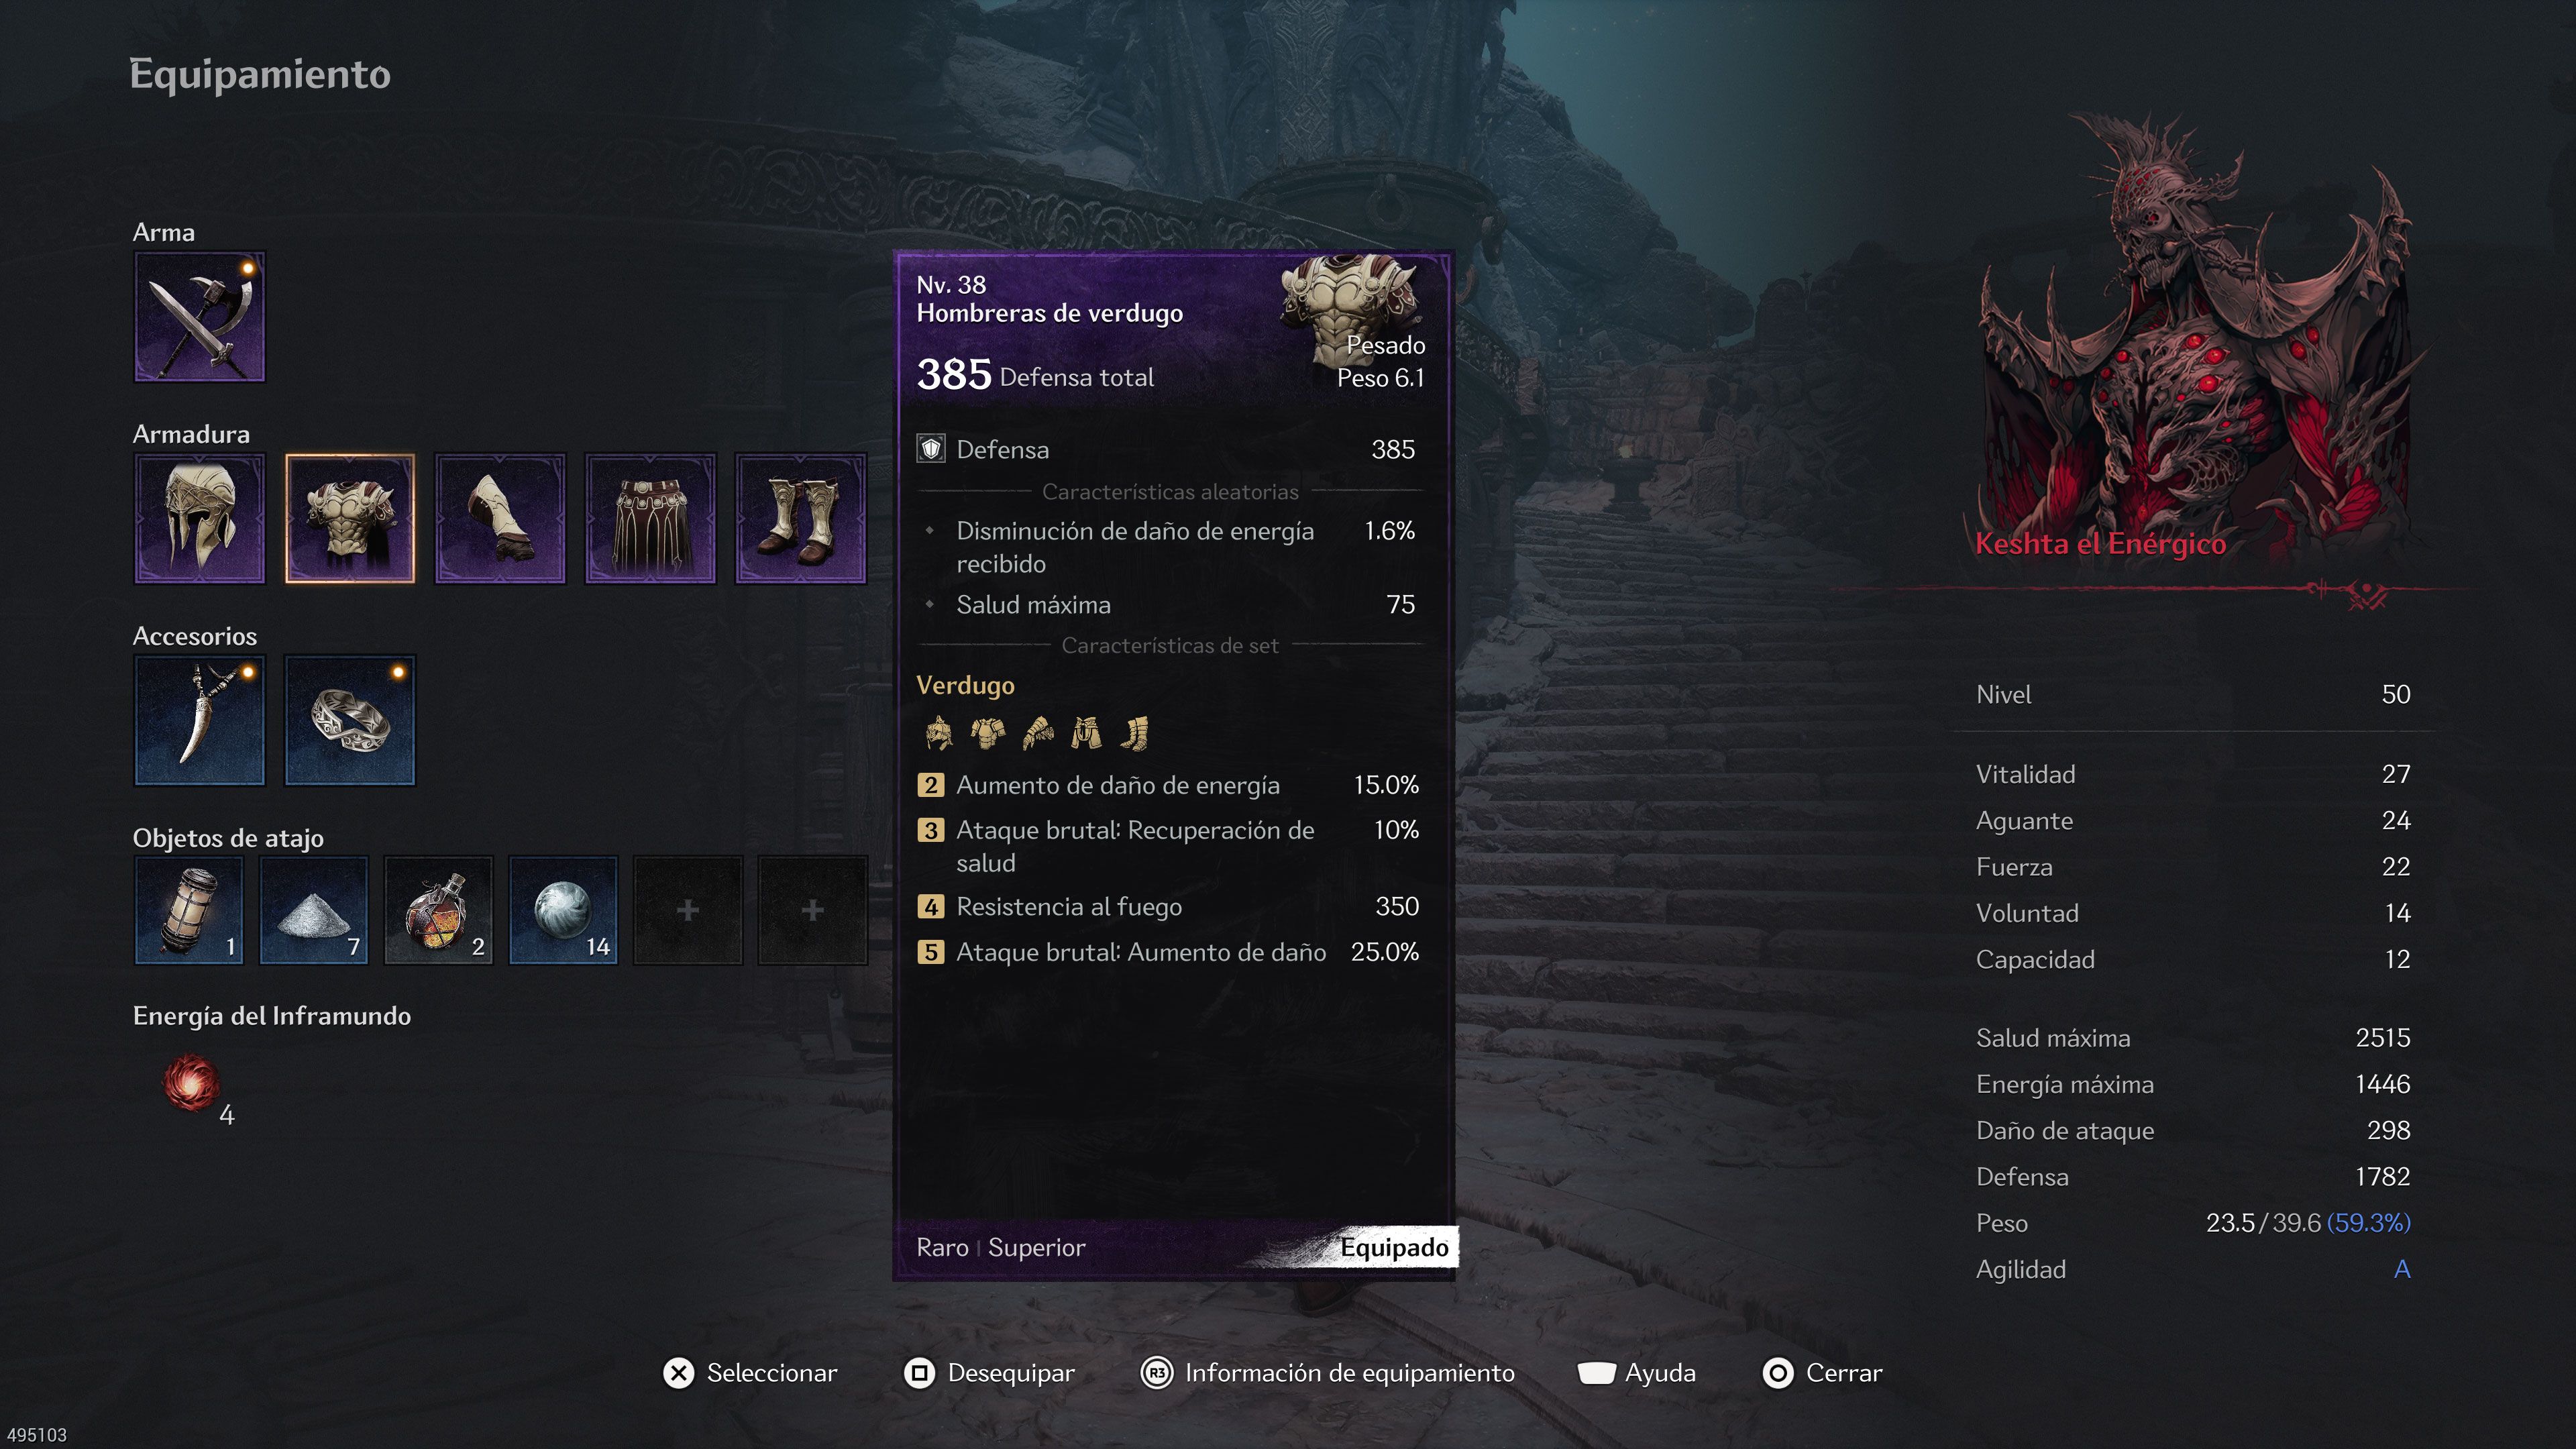Open the Ayuda help prompt
This screenshot has height=1449, width=2576.
[x=1637, y=1373]
